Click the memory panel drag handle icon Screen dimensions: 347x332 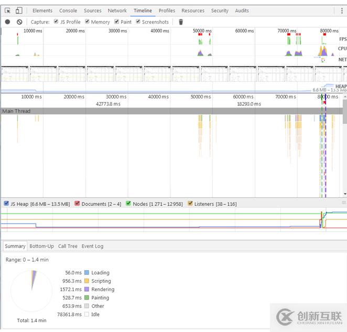pos(344,203)
